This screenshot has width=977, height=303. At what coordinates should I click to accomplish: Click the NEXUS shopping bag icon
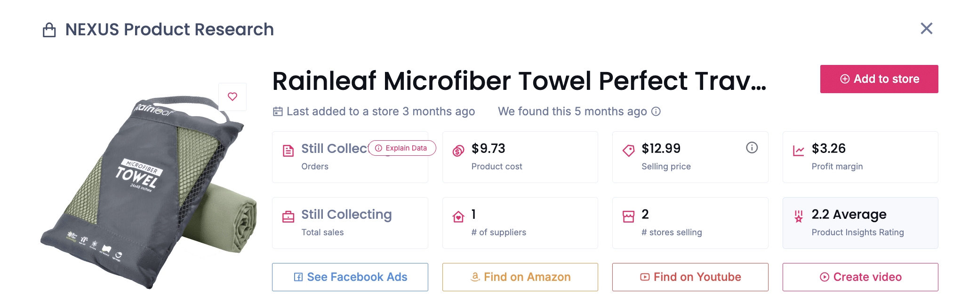(x=49, y=30)
